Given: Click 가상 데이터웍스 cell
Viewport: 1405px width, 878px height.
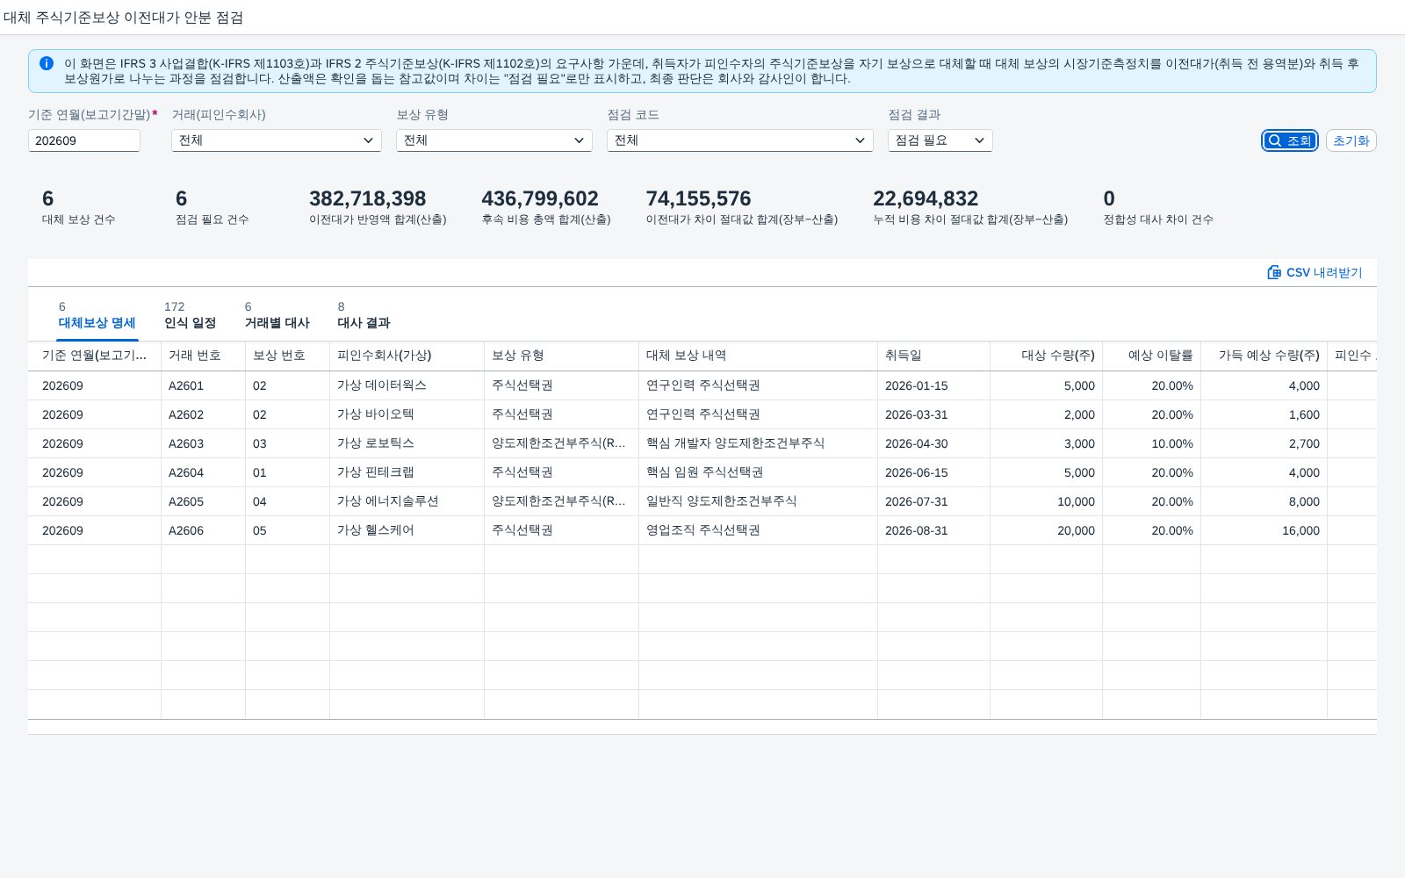Looking at the screenshot, I should [x=407, y=385].
